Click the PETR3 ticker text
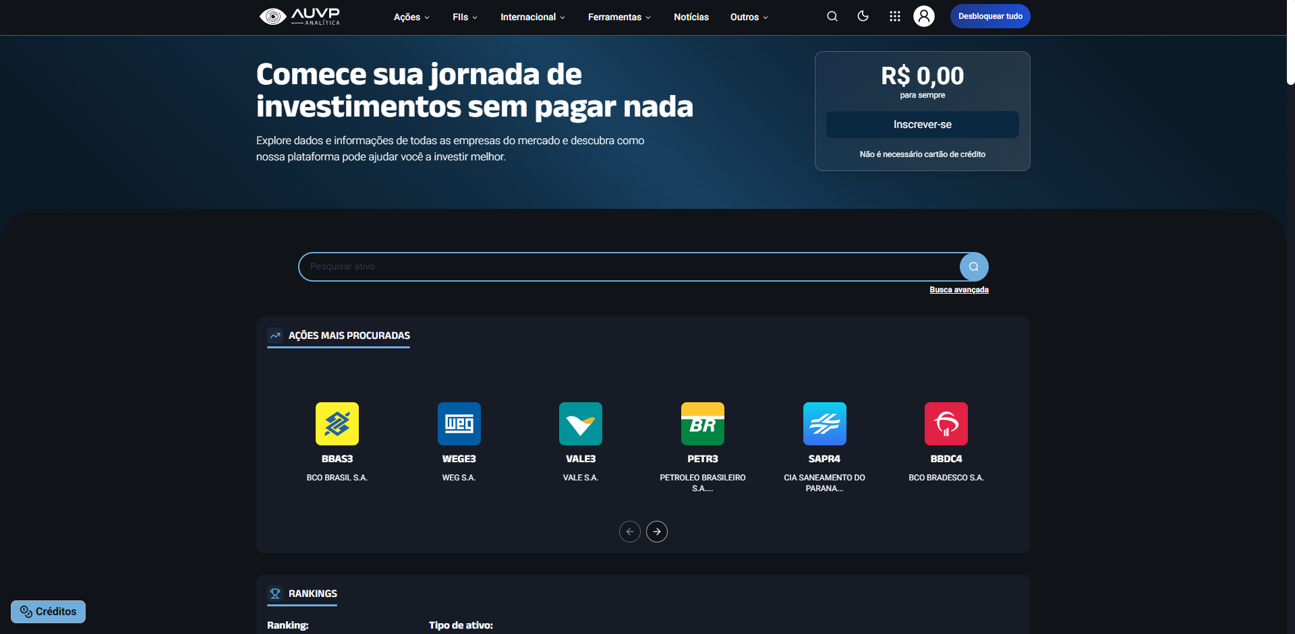The height and width of the screenshot is (634, 1295). pyautogui.click(x=703, y=459)
